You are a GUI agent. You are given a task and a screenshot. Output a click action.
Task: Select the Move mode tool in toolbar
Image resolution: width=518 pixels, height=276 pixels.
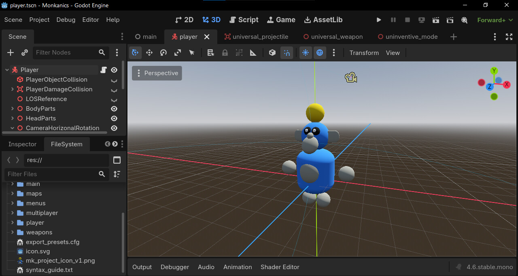tap(149, 53)
